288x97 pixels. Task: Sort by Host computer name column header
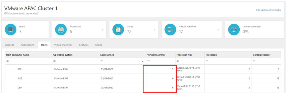(x=28, y=55)
